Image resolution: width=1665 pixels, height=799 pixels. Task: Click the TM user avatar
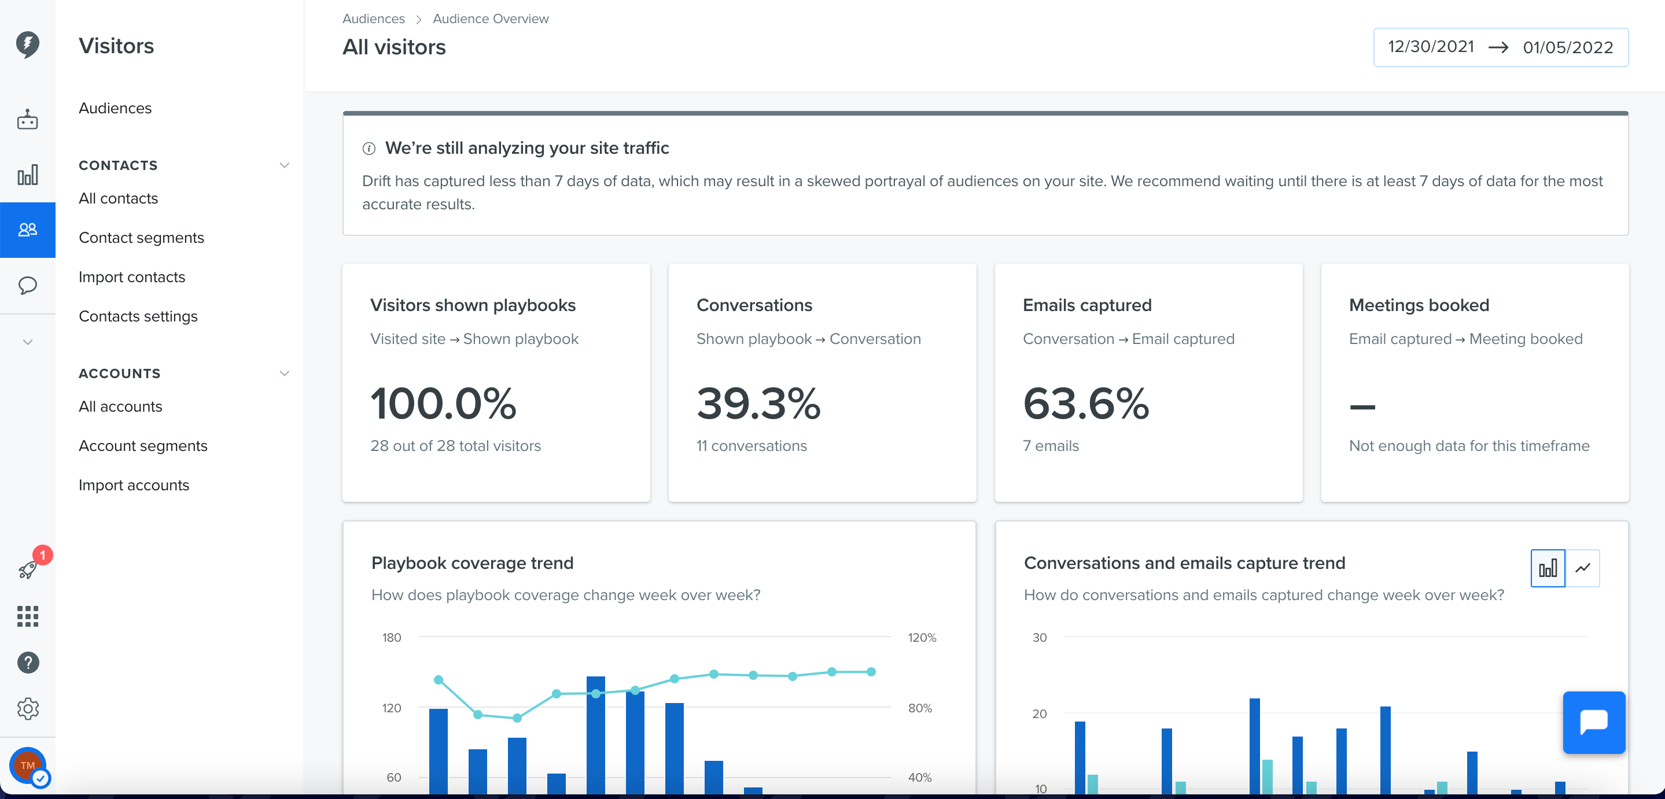[x=28, y=765]
